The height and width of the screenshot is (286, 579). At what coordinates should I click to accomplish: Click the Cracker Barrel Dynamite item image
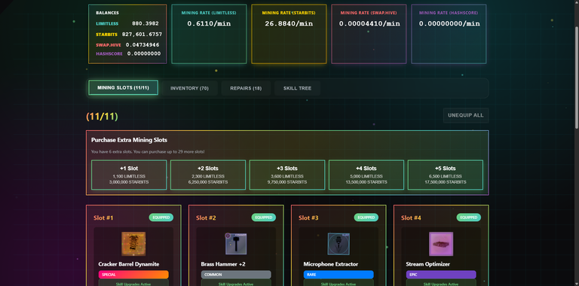pos(133,244)
